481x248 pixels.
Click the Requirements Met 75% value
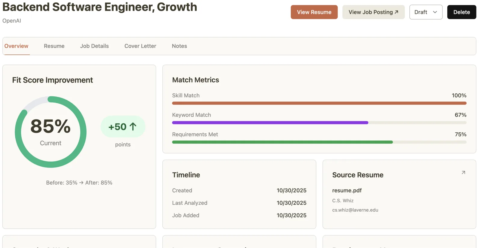pyautogui.click(x=461, y=135)
